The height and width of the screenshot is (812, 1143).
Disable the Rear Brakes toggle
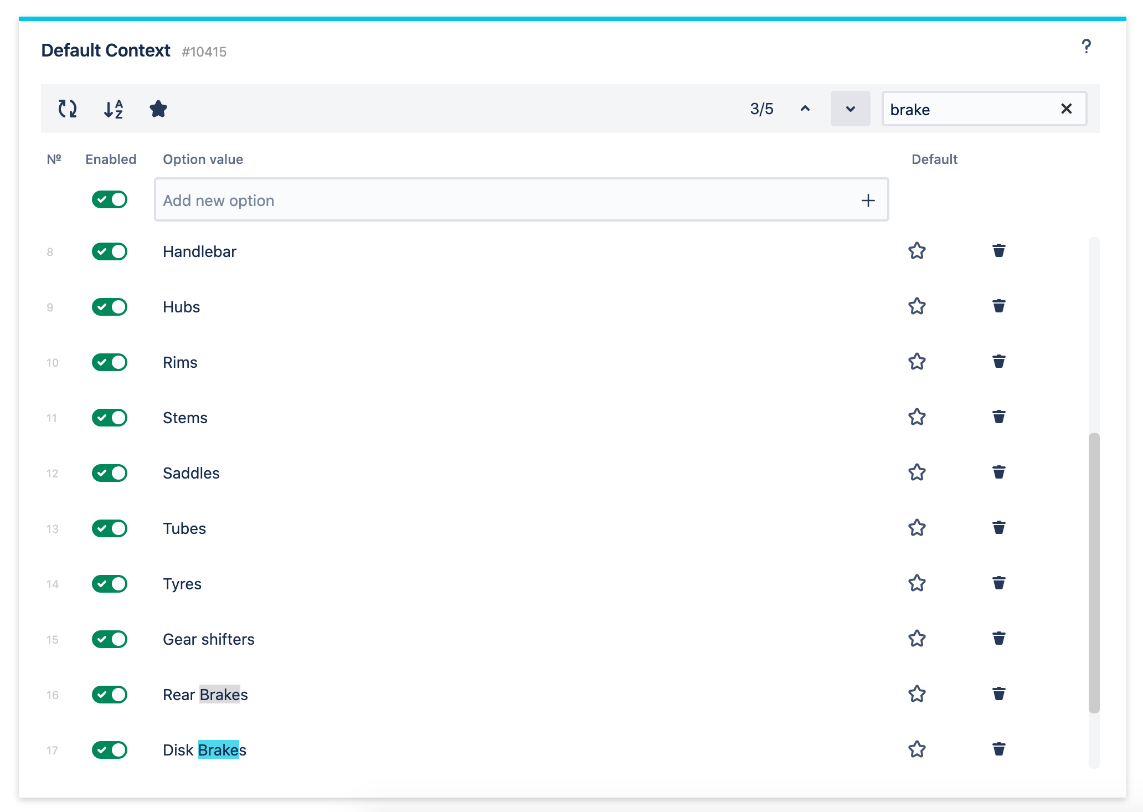tap(110, 695)
